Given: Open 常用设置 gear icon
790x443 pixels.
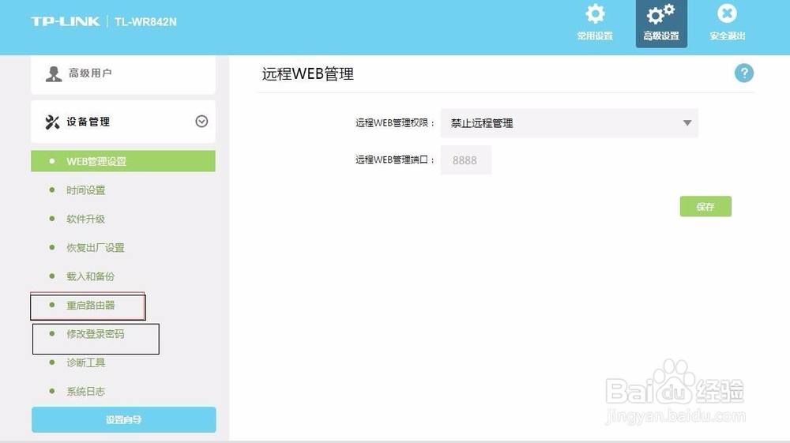Looking at the screenshot, I should 595,14.
